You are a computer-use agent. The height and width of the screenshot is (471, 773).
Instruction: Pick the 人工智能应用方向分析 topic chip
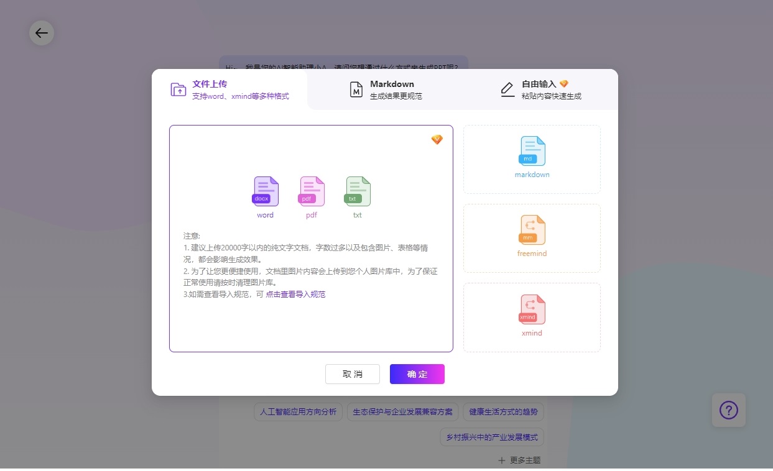[298, 412]
